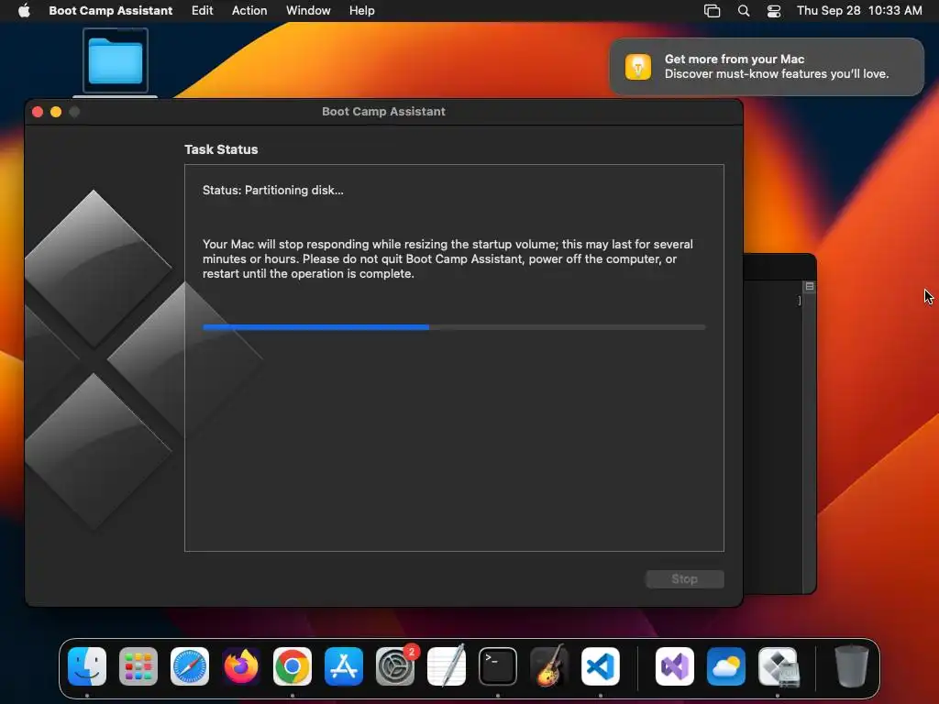Open System Settings with badge in Dock
939x704 pixels.
pos(395,666)
